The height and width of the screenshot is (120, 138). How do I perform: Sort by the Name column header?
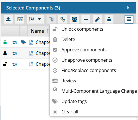pos(37,31)
